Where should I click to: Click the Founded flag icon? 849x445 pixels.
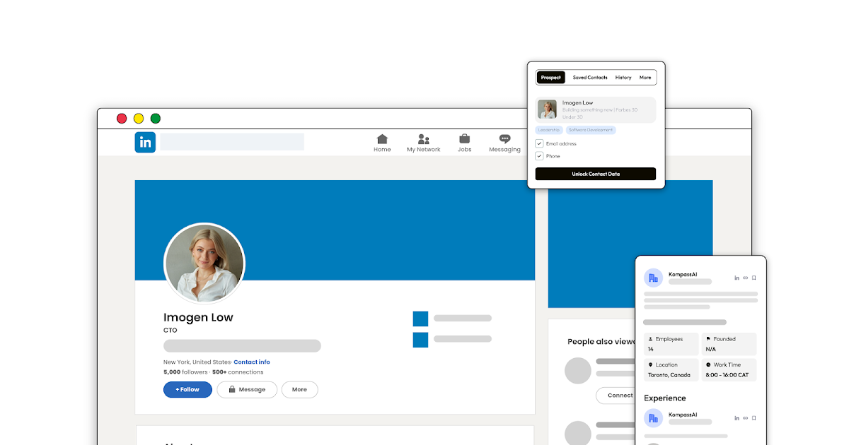[x=708, y=339]
